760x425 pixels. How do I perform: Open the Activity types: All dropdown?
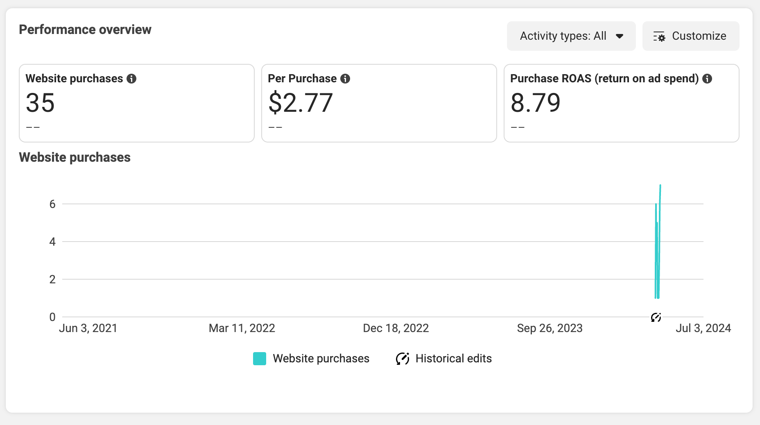click(571, 36)
